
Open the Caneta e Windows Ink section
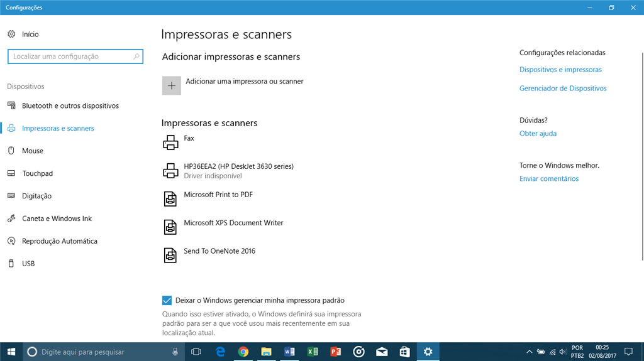57,218
